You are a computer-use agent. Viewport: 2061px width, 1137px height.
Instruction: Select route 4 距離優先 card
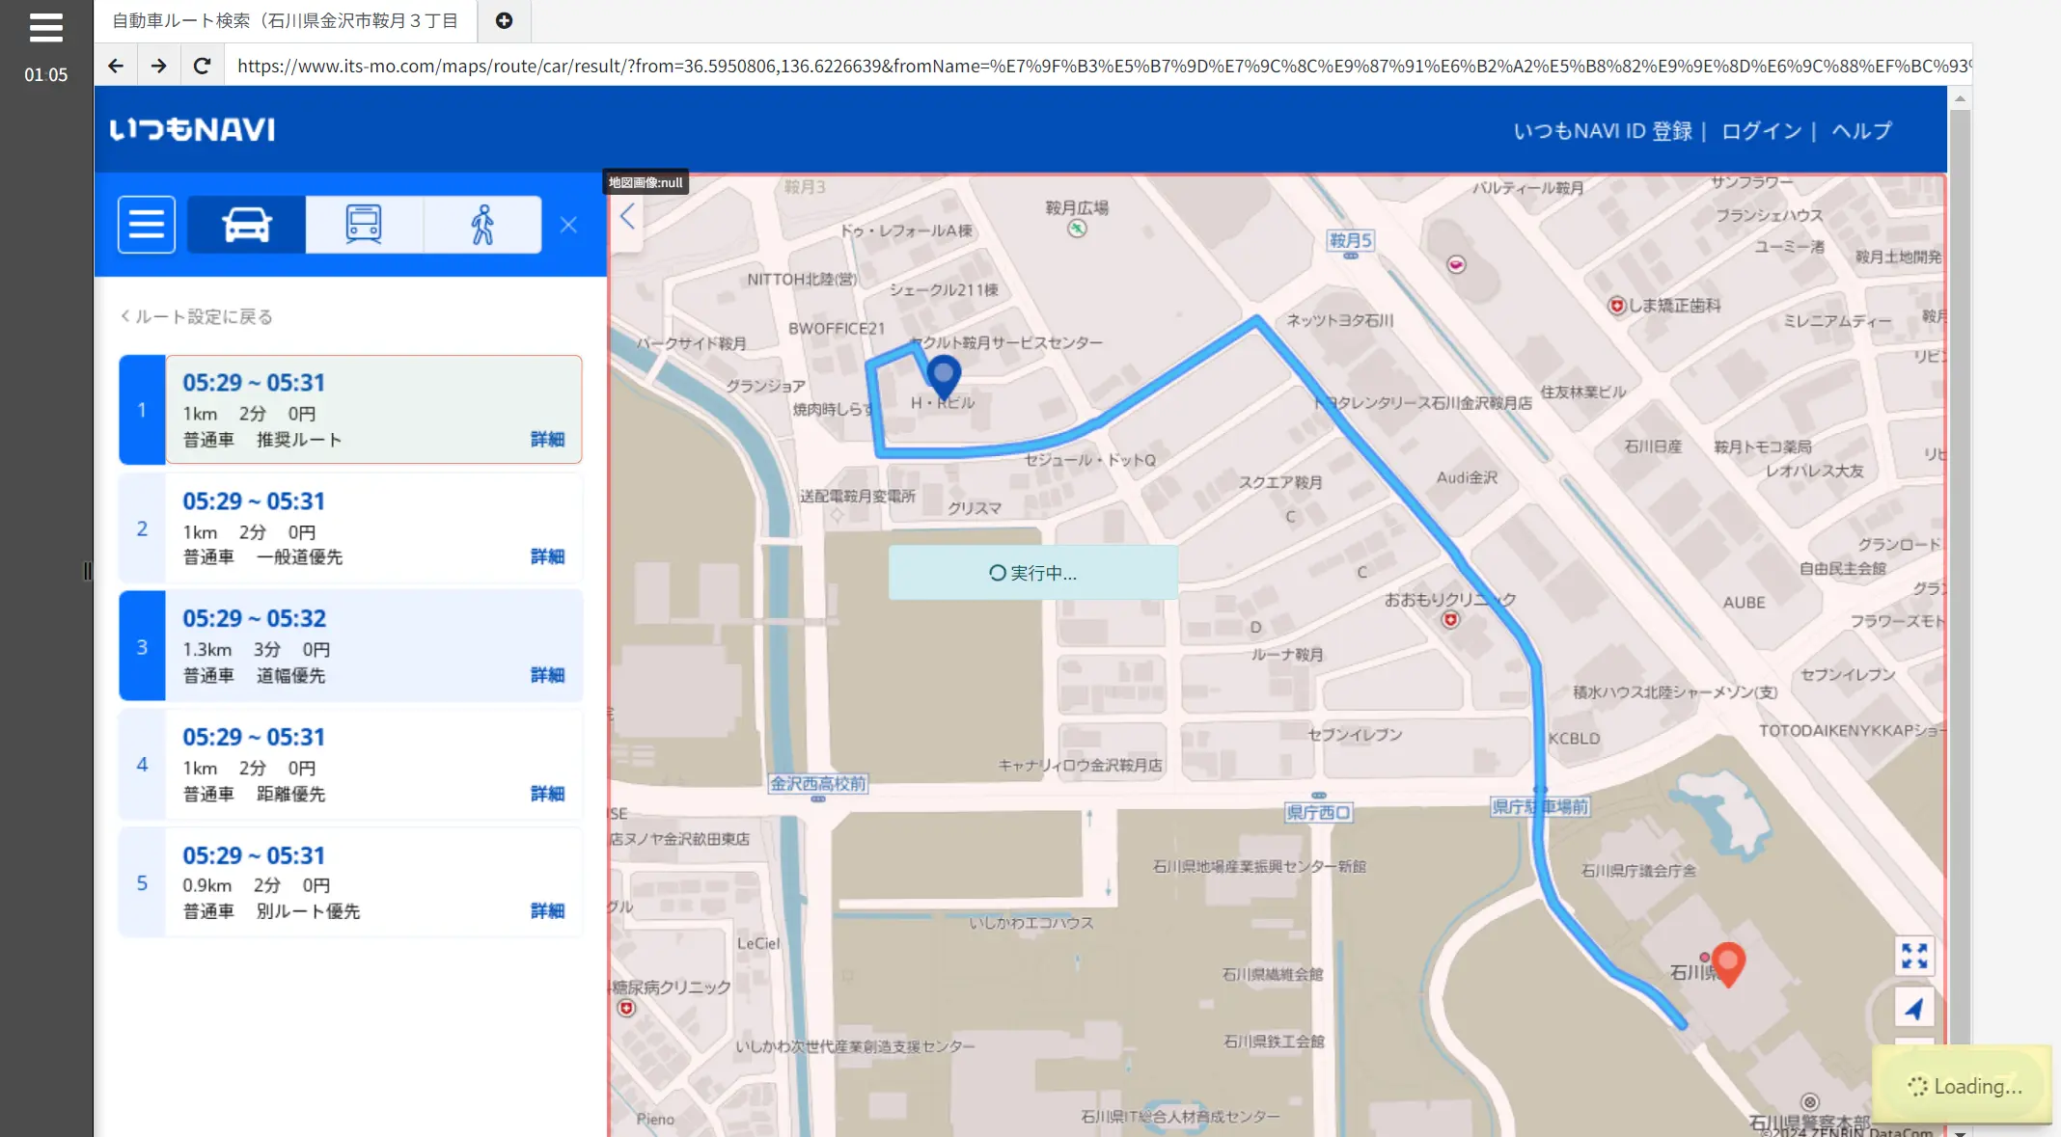[x=350, y=765]
